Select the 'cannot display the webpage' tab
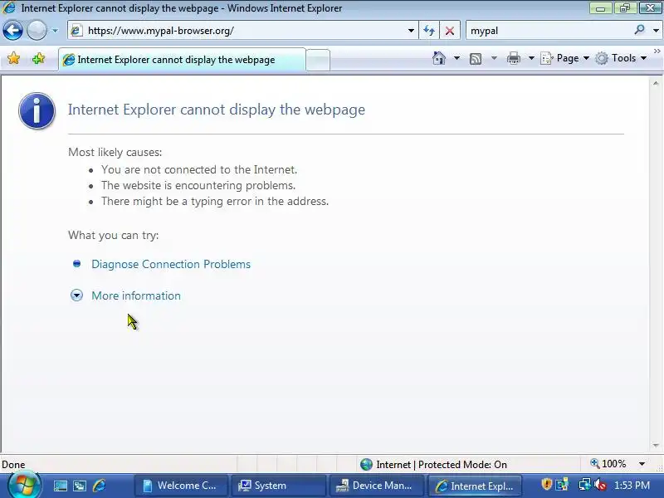This screenshot has height=498, width=664. 182,60
